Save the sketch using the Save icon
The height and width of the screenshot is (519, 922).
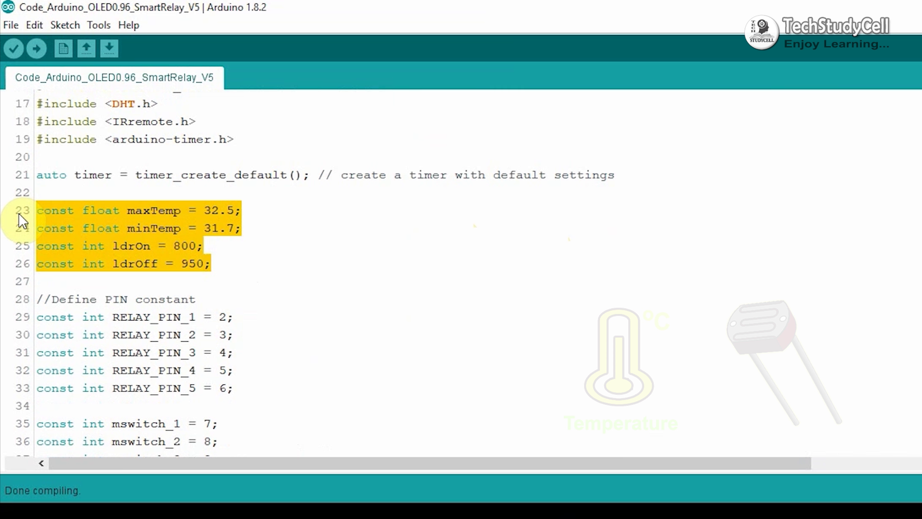109,48
